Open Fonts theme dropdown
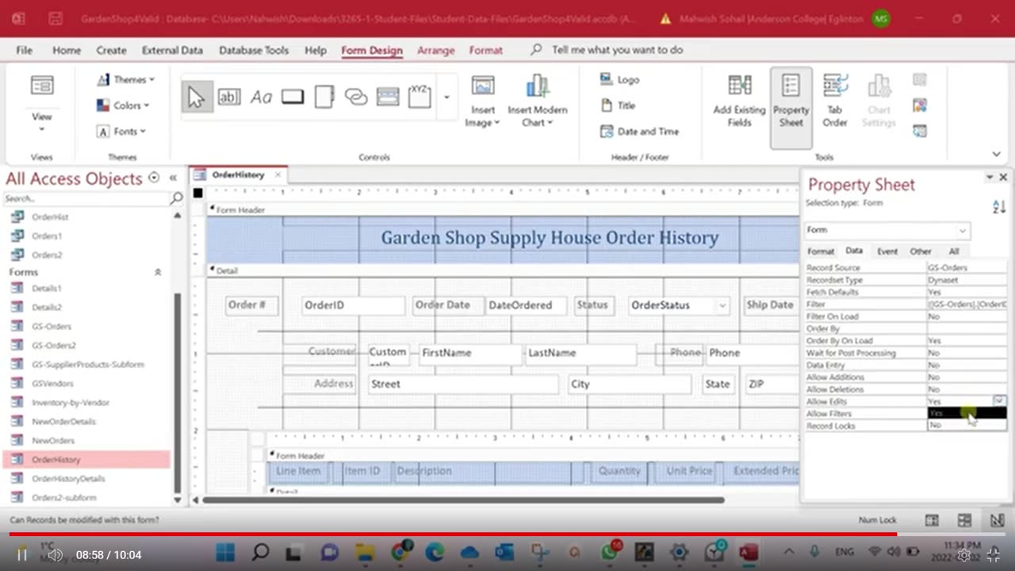Screen dimensions: 1015x571 pyautogui.click(x=121, y=132)
